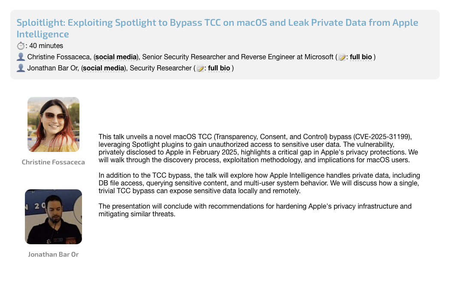Click the memo icon in Jonathan's speaker row
Viewport: 456px width, 285px height.
click(x=201, y=68)
